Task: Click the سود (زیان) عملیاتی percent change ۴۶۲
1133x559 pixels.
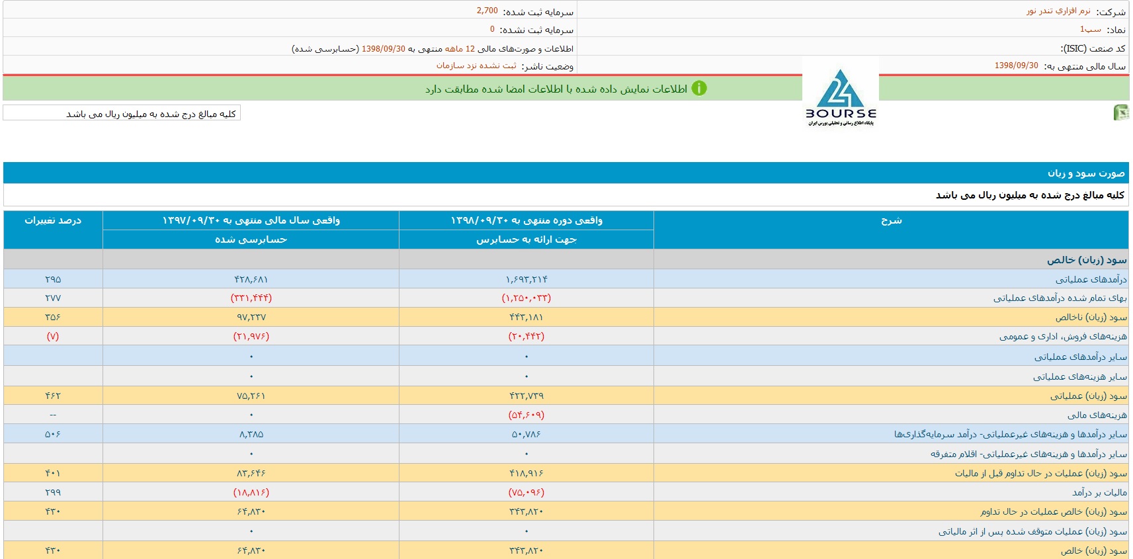Action: [53, 396]
